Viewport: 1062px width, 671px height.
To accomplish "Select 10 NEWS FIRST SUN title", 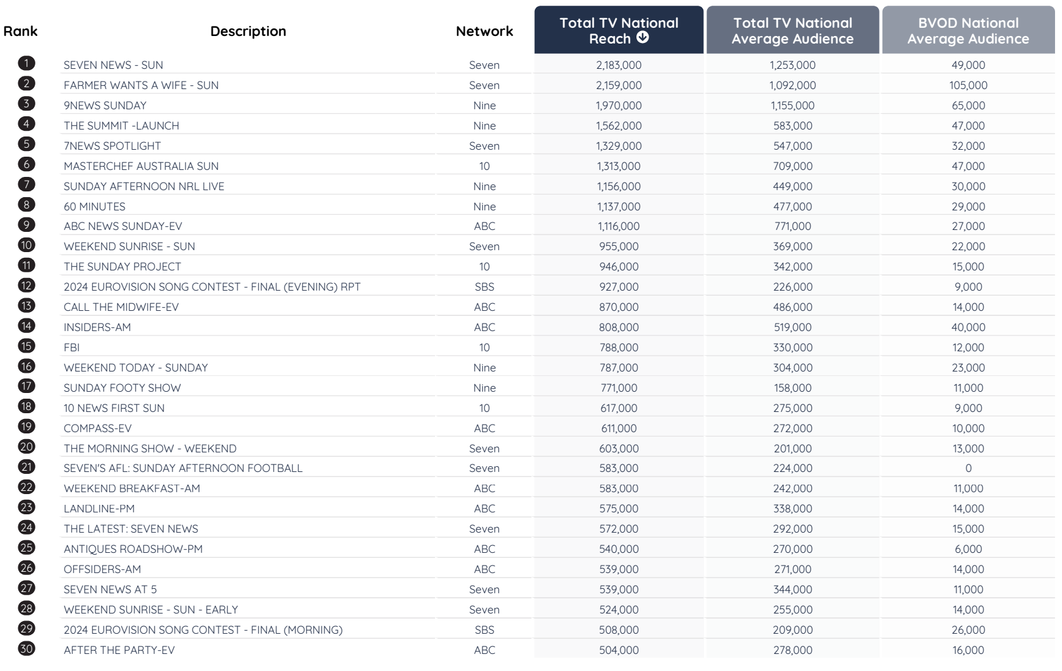I will click(x=114, y=408).
